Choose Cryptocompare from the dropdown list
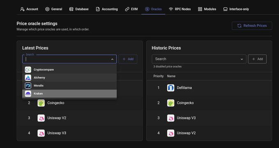This screenshot has height=148, width=279. pyautogui.click(x=69, y=70)
